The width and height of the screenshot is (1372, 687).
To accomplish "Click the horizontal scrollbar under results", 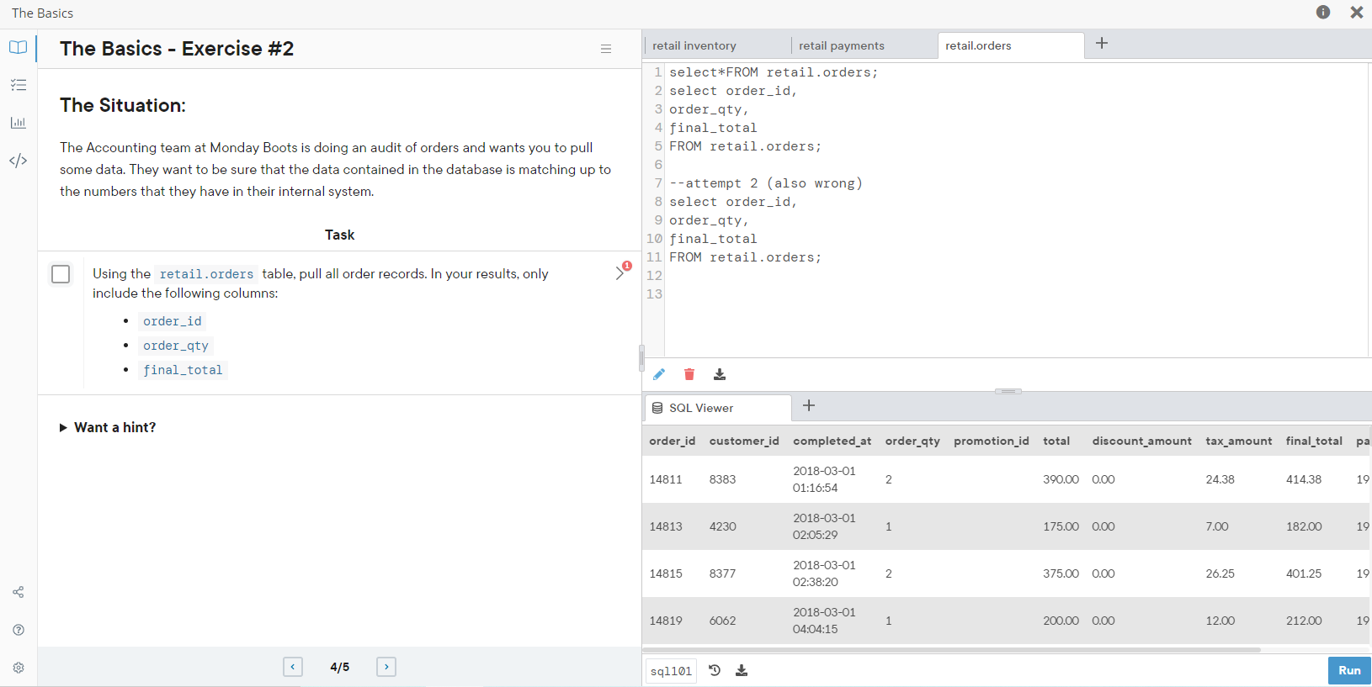I will pos(951,650).
